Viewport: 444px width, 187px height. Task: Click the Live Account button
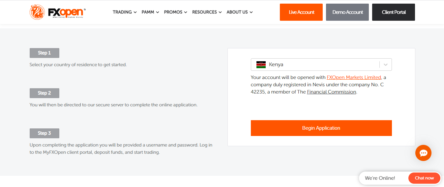coord(301,12)
